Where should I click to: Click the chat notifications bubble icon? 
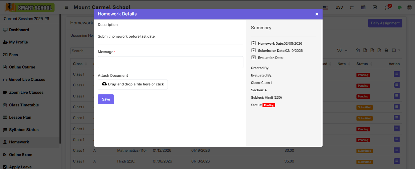click(x=387, y=7)
